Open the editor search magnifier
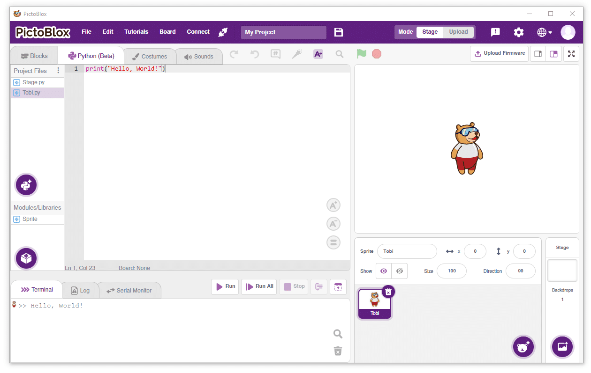This screenshot has height=373, width=591. point(340,54)
